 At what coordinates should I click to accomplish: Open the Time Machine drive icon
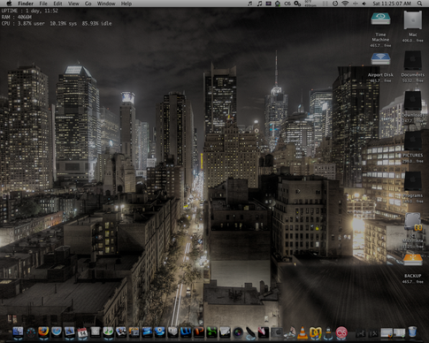(x=380, y=19)
